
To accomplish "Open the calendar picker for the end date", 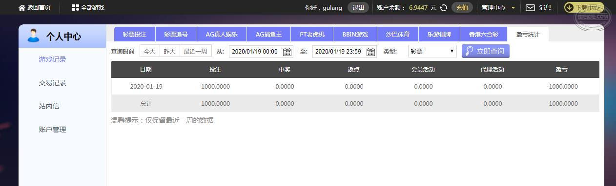I will coord(371,52).
